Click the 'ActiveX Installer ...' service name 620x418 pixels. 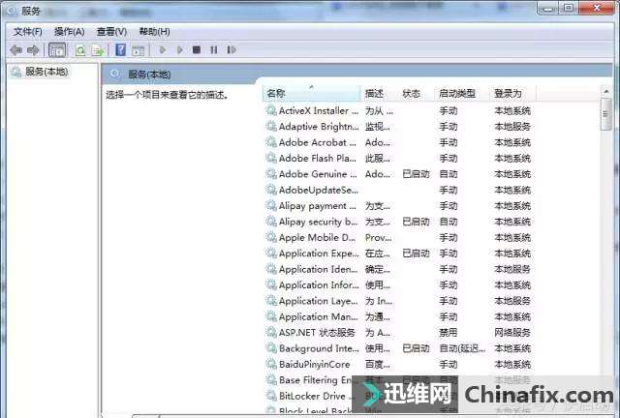coord(319,110)
